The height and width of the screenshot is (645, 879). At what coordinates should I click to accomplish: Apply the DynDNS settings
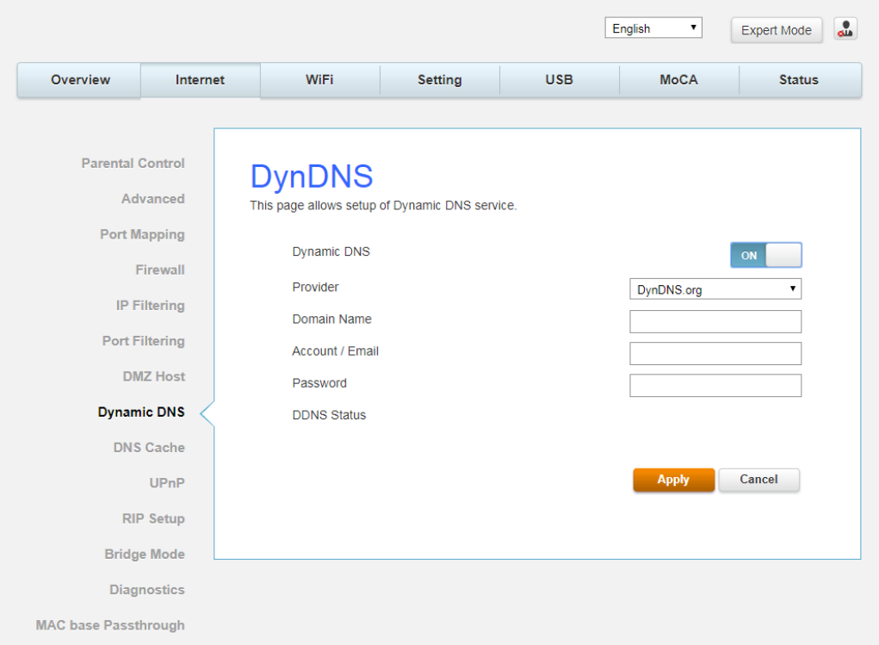coord(673,480)
